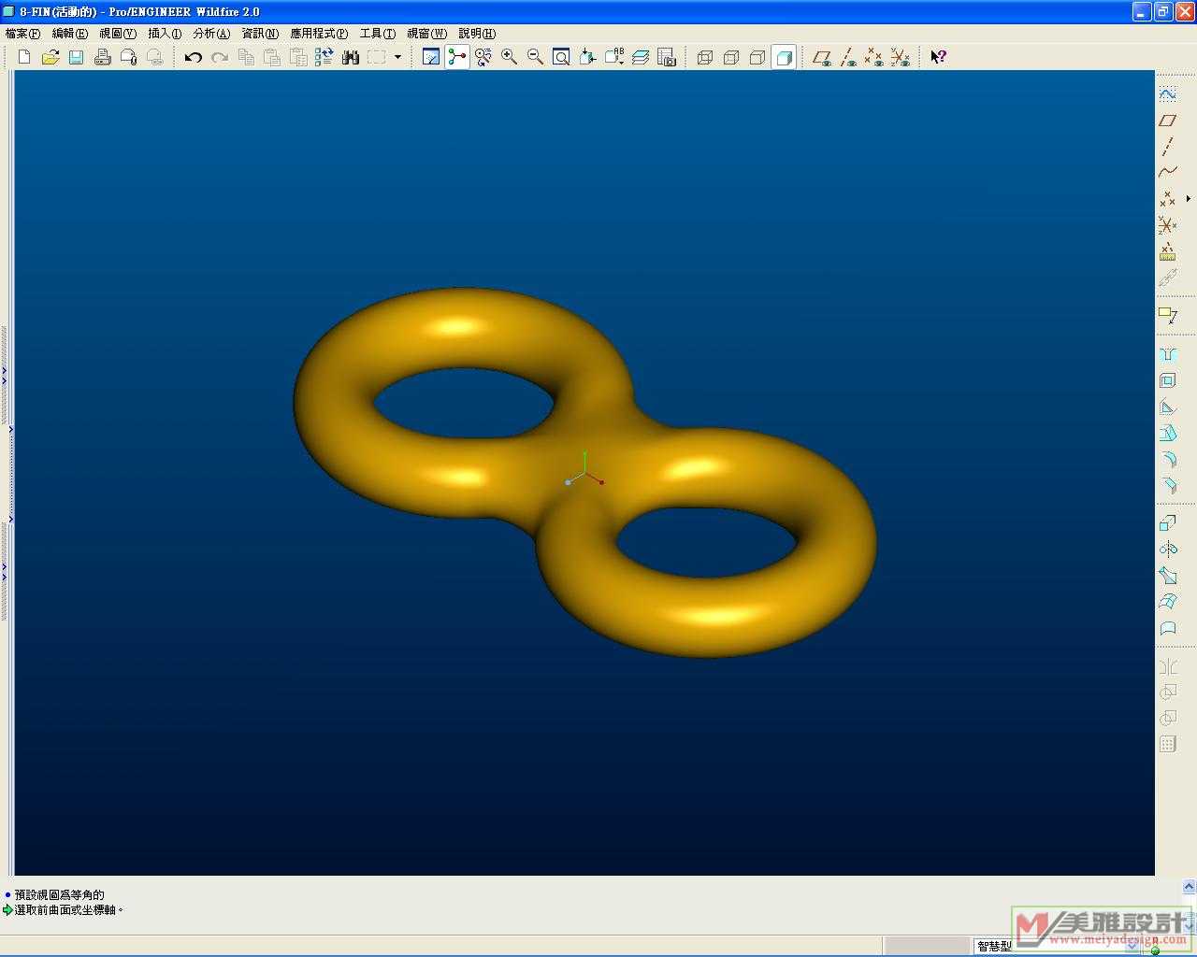Screen dimensions: 1197x957
Task: Click the Zoom Out magnifier icon
Action: coord(535,57)
